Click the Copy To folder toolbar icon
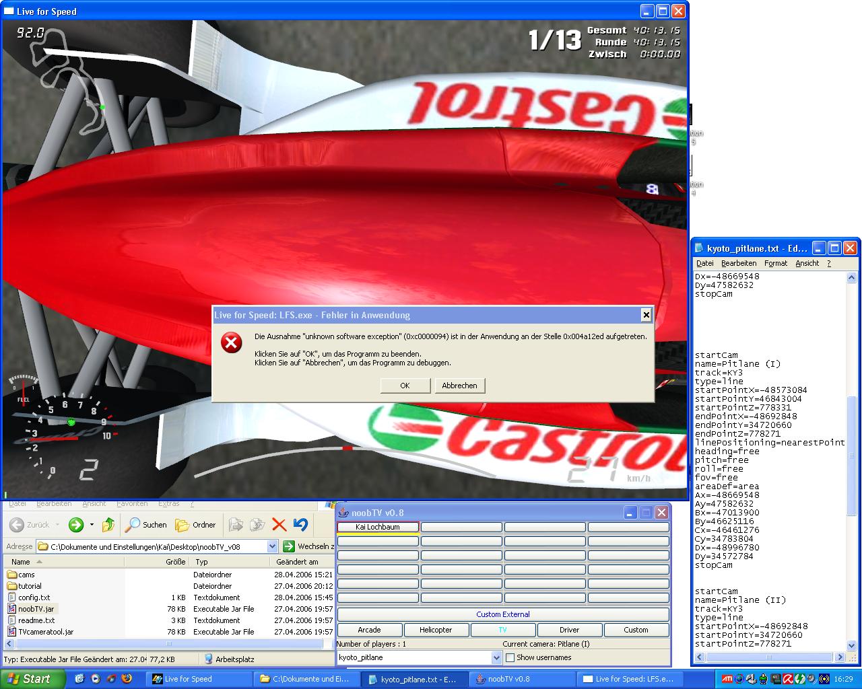The width and height of the screenshot is (862, 689). [257, 525]
